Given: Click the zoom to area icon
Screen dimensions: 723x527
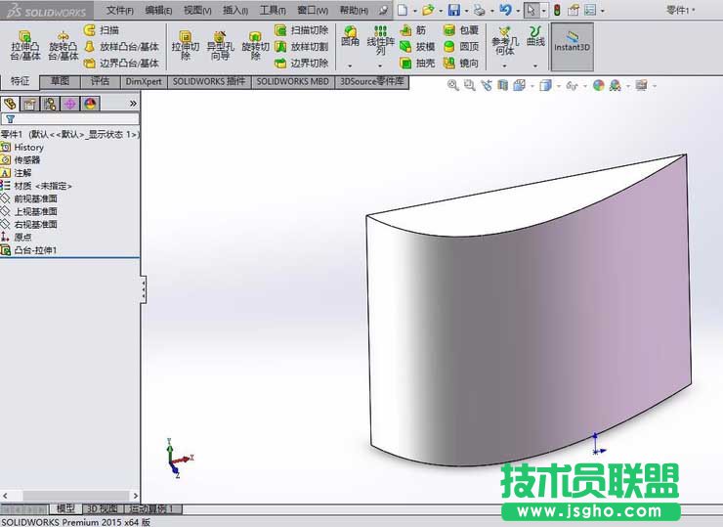Looking at the screenshot, I should click(469, 85).
